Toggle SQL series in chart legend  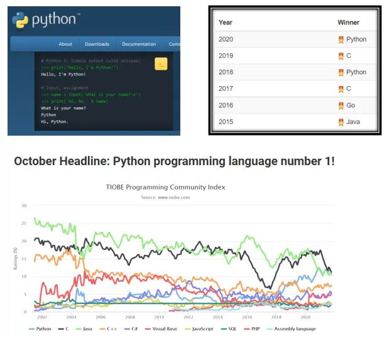click(229, 329)
